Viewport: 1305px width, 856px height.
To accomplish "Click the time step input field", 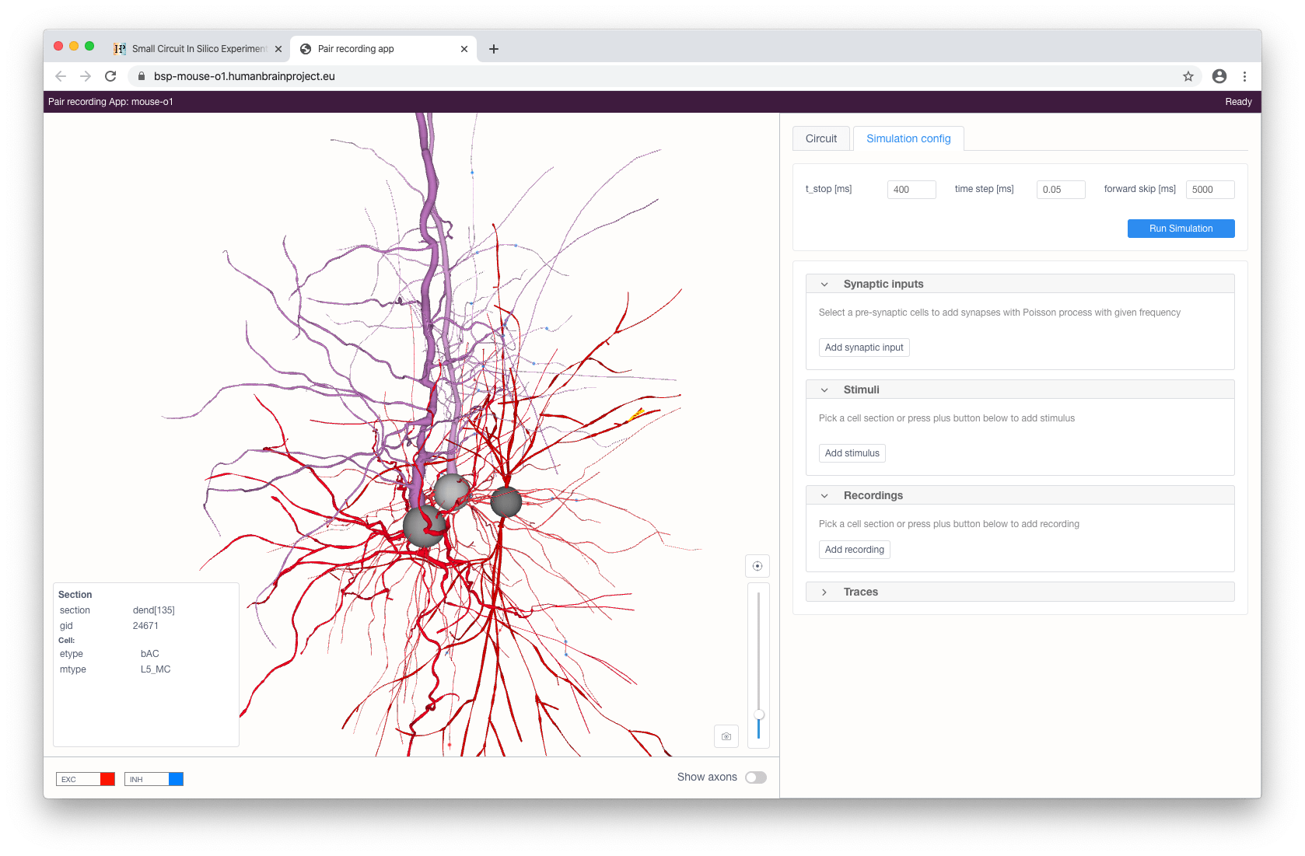I will coord(1061,190).
